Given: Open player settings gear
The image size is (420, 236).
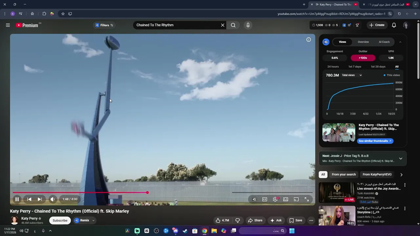Looking at the screenshot, I should coord(275,199).
